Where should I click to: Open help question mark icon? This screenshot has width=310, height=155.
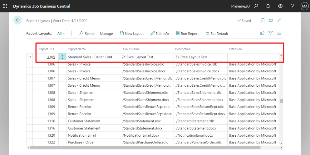click(293, 6)
